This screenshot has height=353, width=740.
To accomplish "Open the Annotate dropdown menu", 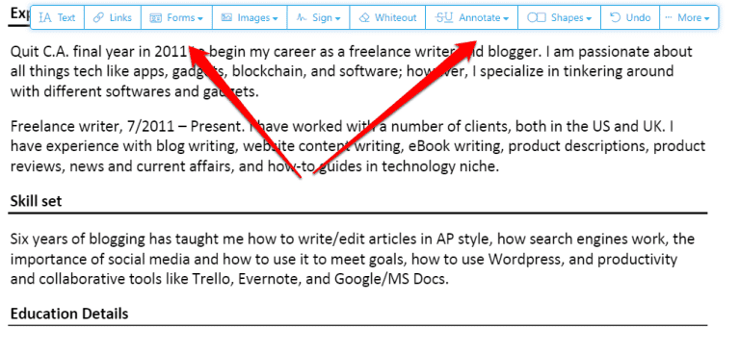I will click(472, 18).
